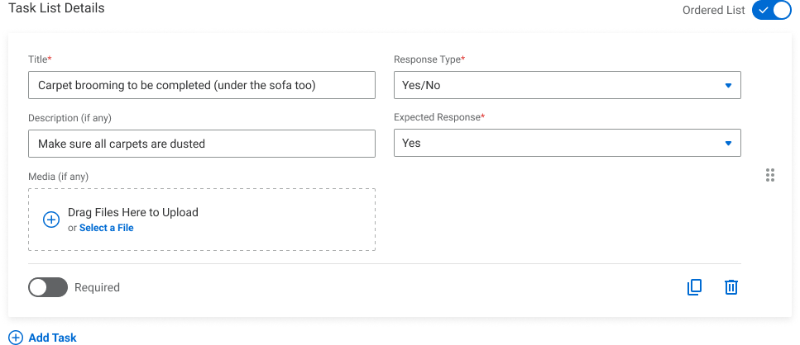Focus the Description text field
The image size is (800, 345).
[x=201, y=143]
